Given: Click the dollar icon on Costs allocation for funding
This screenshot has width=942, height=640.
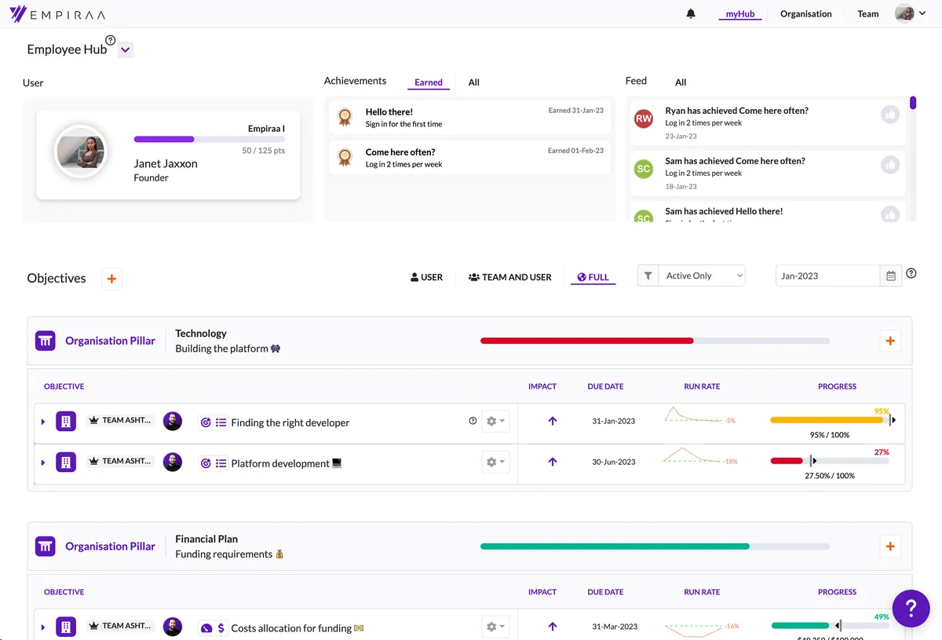Looking at the screenshot, I should [221, 628].
